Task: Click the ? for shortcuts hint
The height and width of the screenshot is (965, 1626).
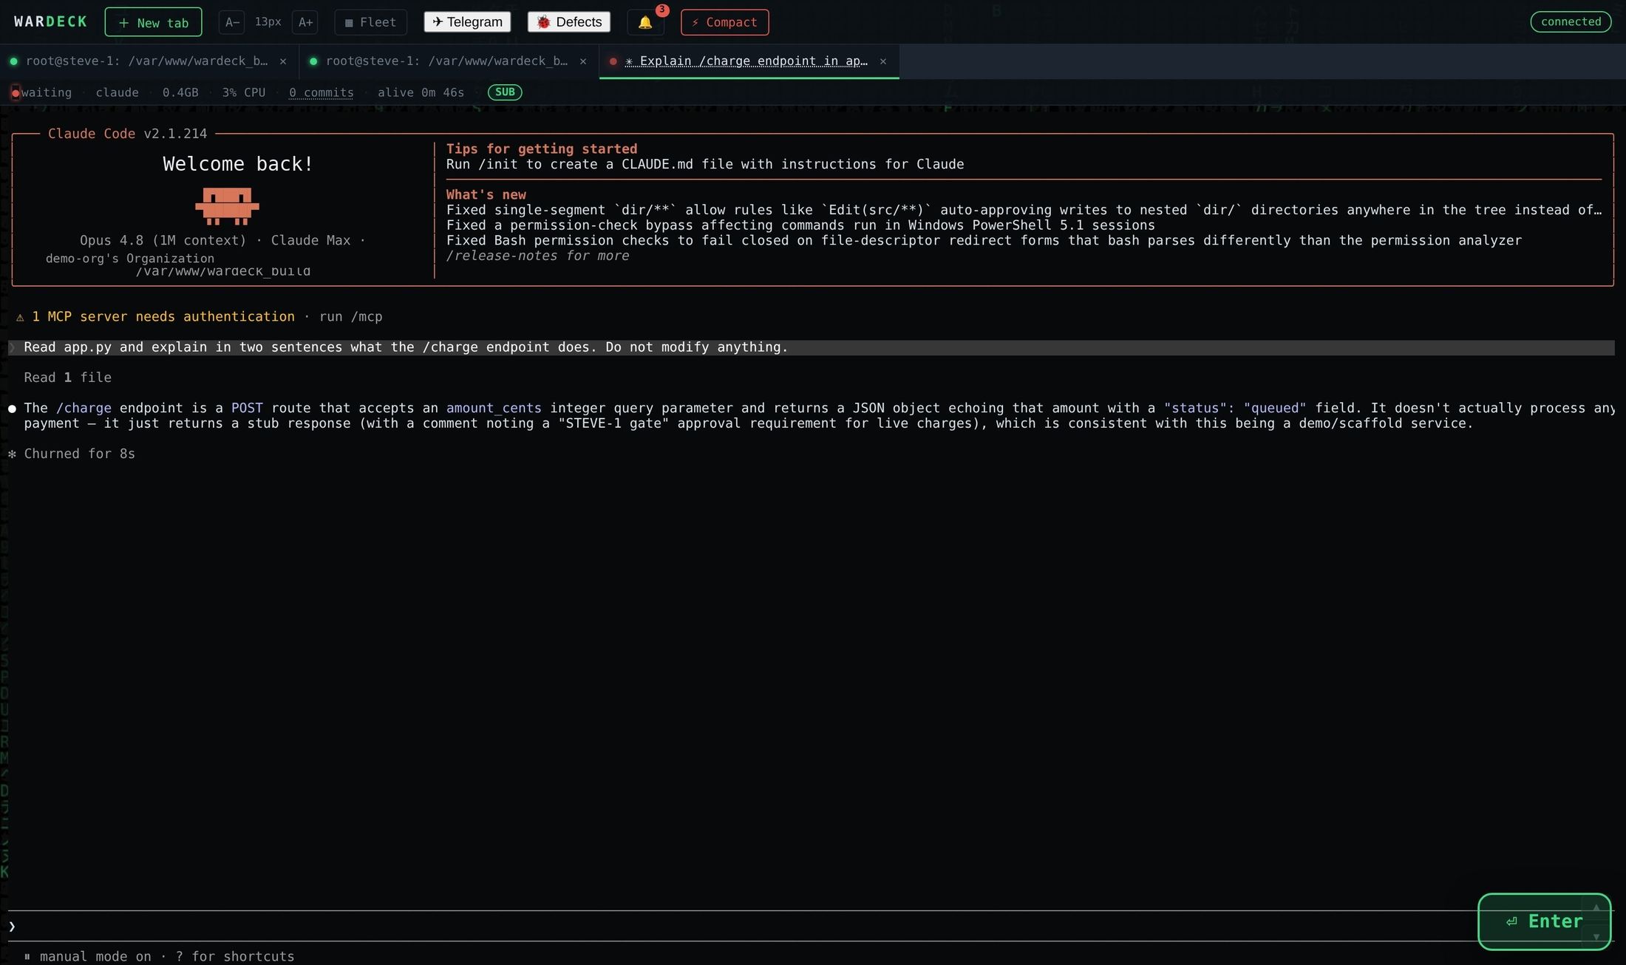Action: [x=235, y=956]
